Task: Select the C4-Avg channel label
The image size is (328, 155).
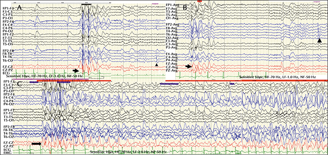Action: click(171, 57)
